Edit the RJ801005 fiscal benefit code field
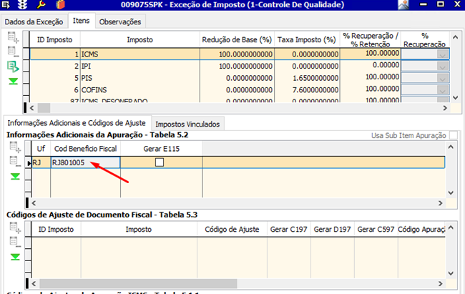 pos(85,162)
